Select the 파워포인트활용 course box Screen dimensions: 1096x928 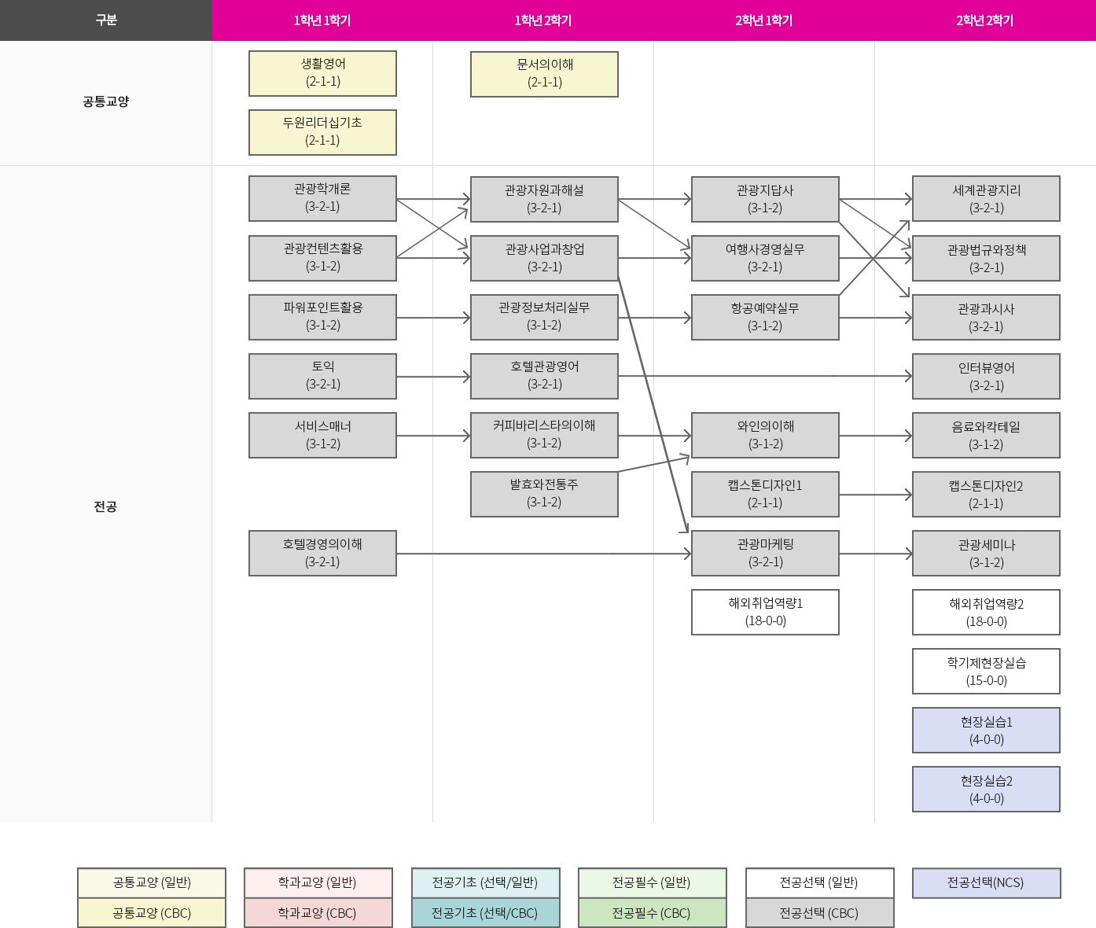pyautogui.click(x=322, y=317)
